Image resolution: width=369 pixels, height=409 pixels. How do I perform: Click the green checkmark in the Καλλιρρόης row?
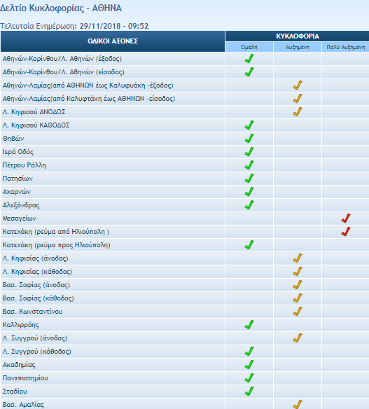(x=249, y=325)
